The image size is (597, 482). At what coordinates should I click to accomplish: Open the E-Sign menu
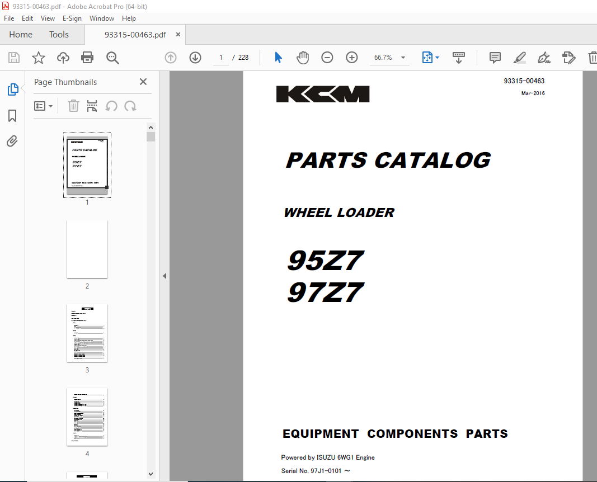(x=72, y=18)
